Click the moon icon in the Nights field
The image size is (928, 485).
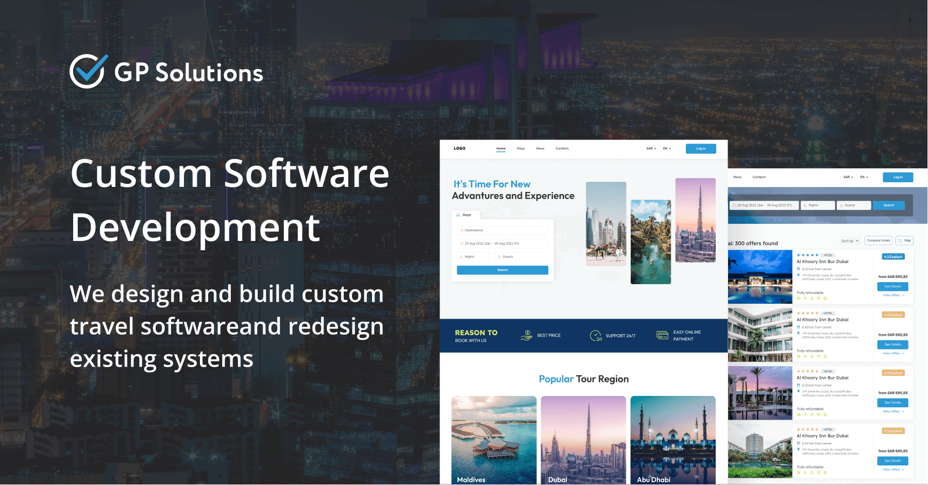point(461,257)
